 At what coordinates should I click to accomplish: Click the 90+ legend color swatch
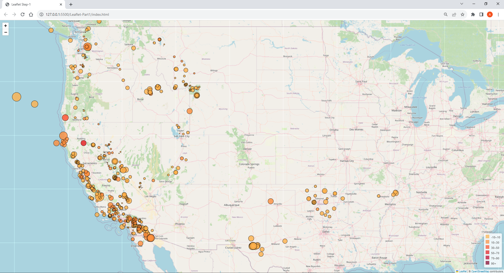click(x=487, y=263)
